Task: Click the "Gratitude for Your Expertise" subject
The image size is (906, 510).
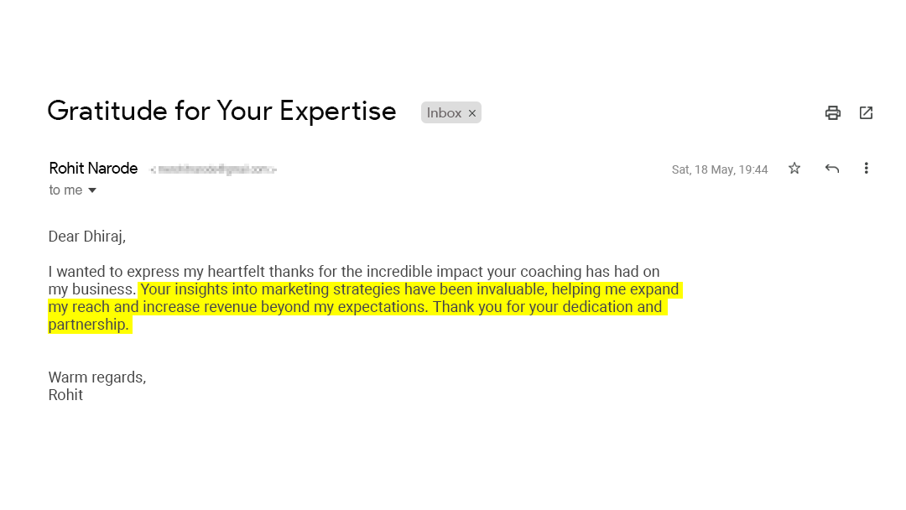Action: [221, 111]
